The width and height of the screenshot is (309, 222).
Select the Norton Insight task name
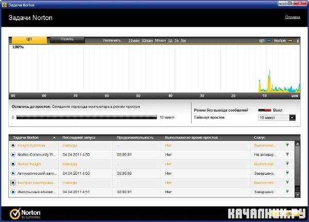[x=29, y=164]
